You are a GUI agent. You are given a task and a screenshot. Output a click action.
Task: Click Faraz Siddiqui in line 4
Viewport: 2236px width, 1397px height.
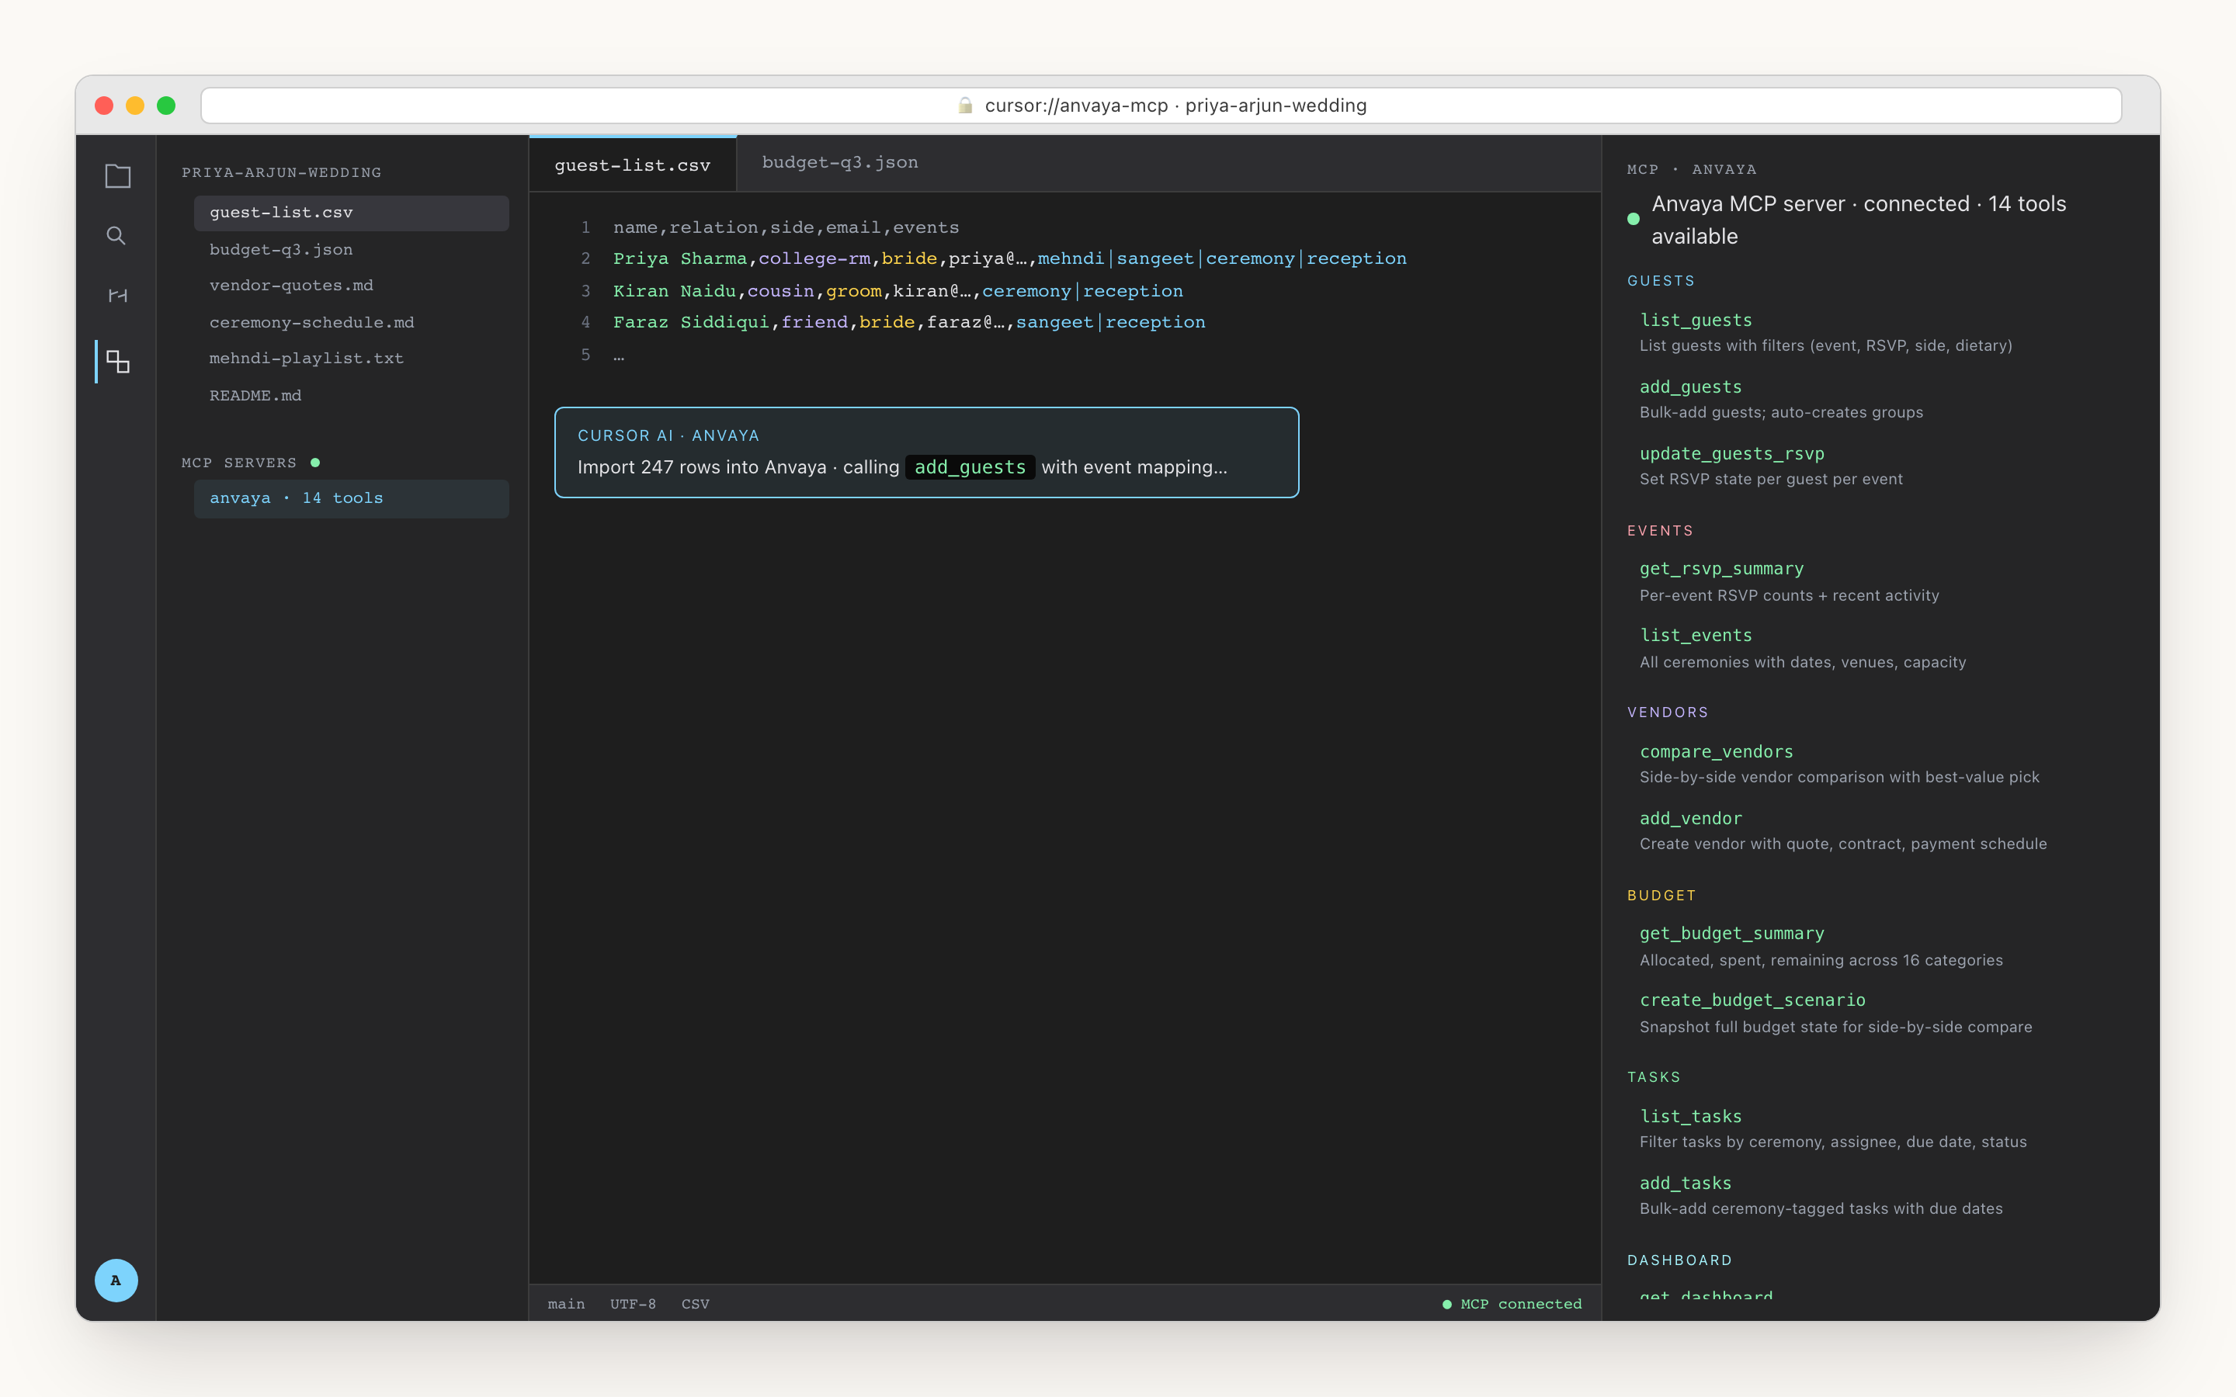[x=690, y=322]
